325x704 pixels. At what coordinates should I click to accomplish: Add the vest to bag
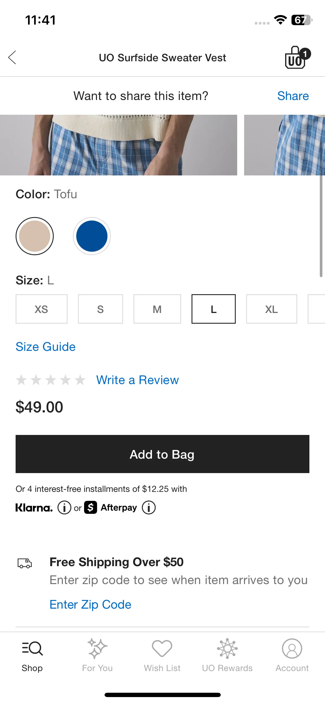(162, 454)
